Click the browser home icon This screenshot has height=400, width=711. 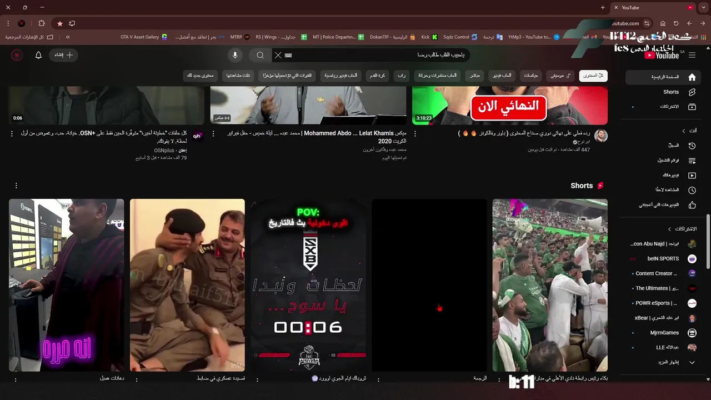point(663,23)
